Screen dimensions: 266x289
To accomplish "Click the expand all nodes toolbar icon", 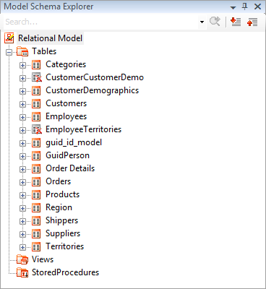I will click(x=236, y=22).
